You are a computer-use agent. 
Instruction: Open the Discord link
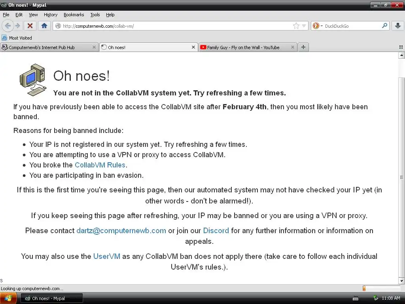(x=216, y=231)
